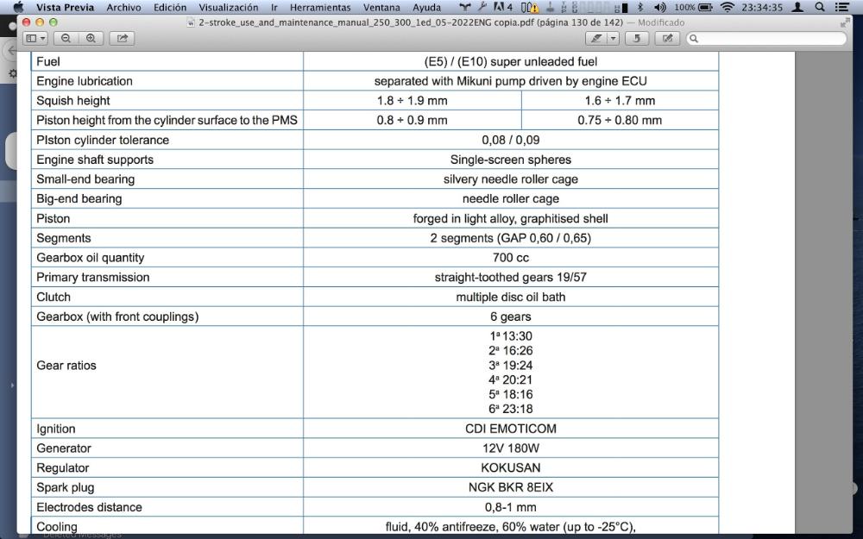
Task: Open the Archivo menu
Action: (123, 7)
